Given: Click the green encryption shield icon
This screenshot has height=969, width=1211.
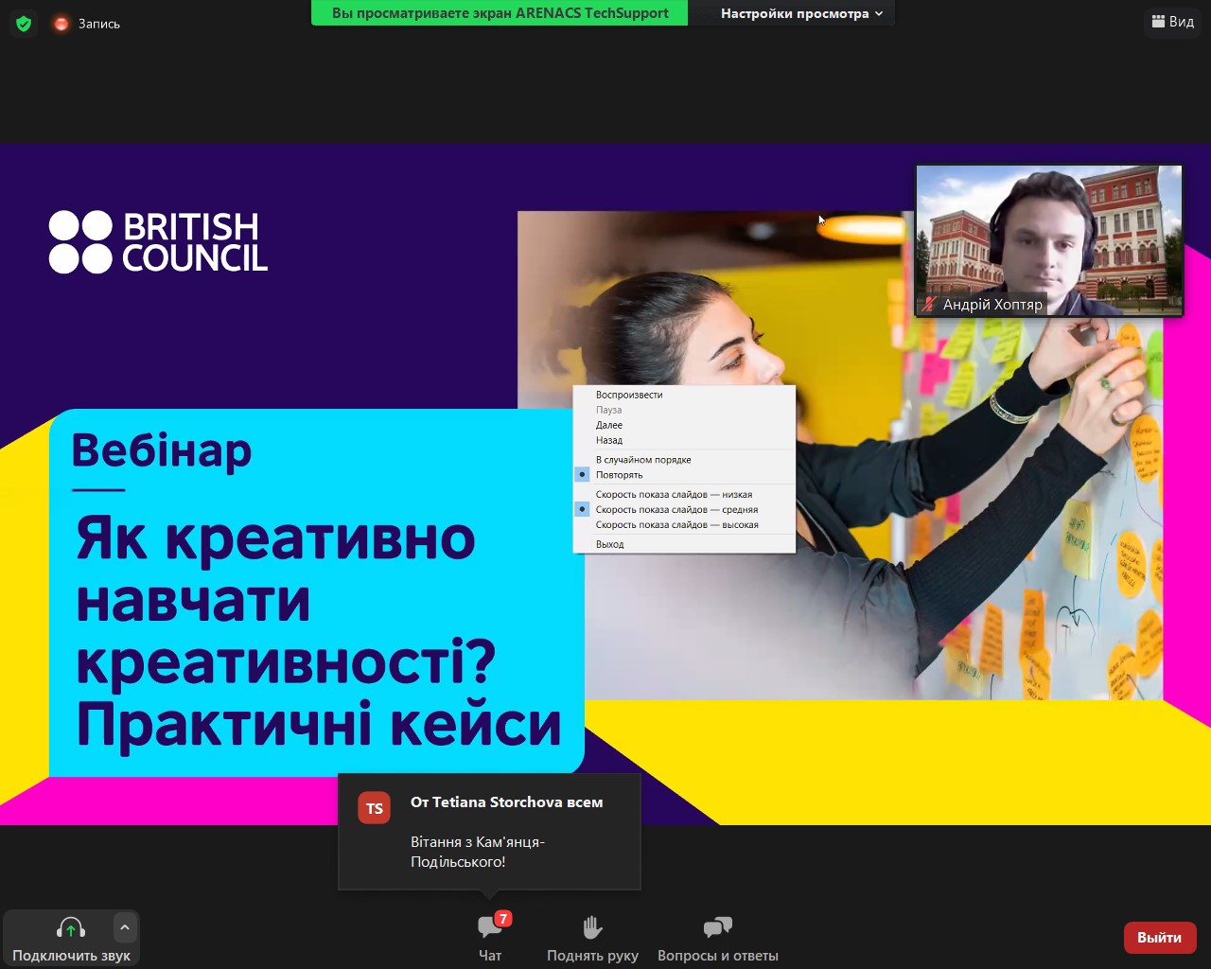Looking at the screenshot, I should (x=24, y=24).
